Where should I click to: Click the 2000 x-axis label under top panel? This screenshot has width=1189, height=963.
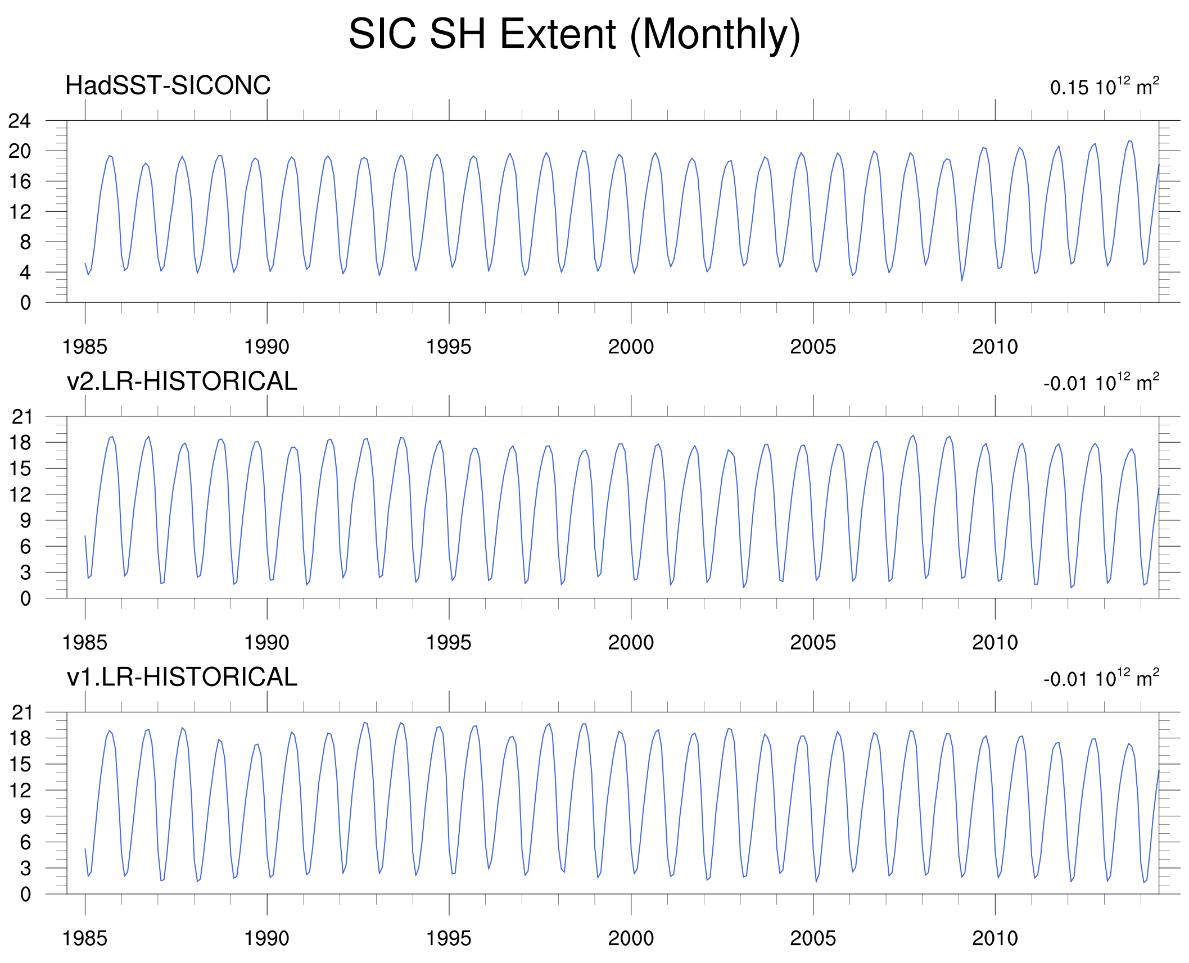[631, 347]
